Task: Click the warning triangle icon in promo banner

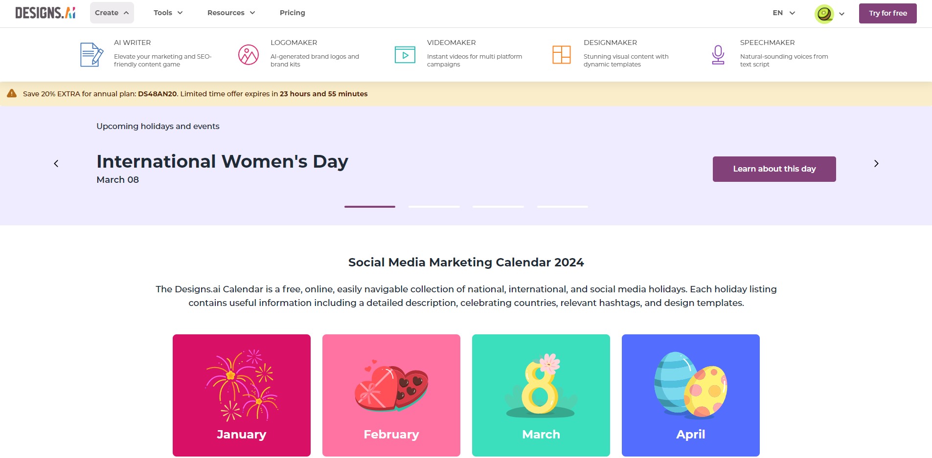Action: [x=12, y=93]
